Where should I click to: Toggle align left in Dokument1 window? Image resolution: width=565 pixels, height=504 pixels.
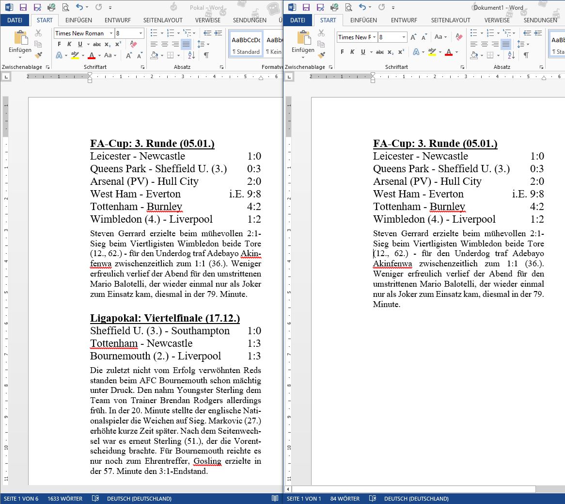coord(474,44)
